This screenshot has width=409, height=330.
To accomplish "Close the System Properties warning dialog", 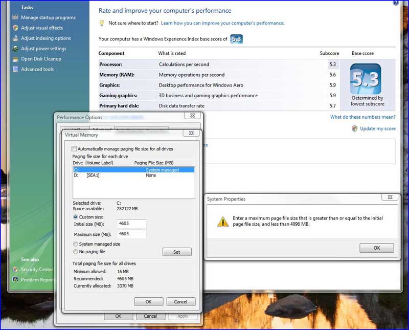I will pos(390,197).
